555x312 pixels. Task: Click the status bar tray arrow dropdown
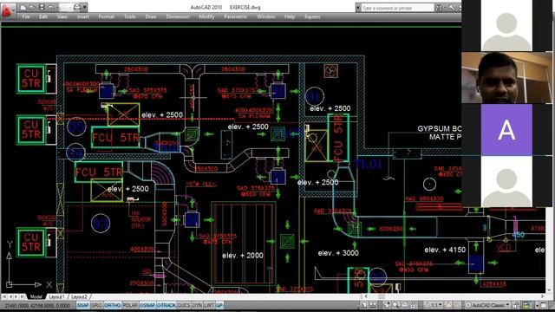pos(538,305)
